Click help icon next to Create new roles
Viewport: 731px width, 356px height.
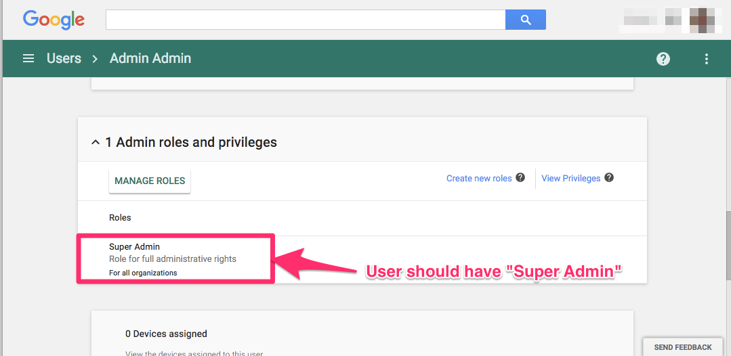tap(520, 177)
